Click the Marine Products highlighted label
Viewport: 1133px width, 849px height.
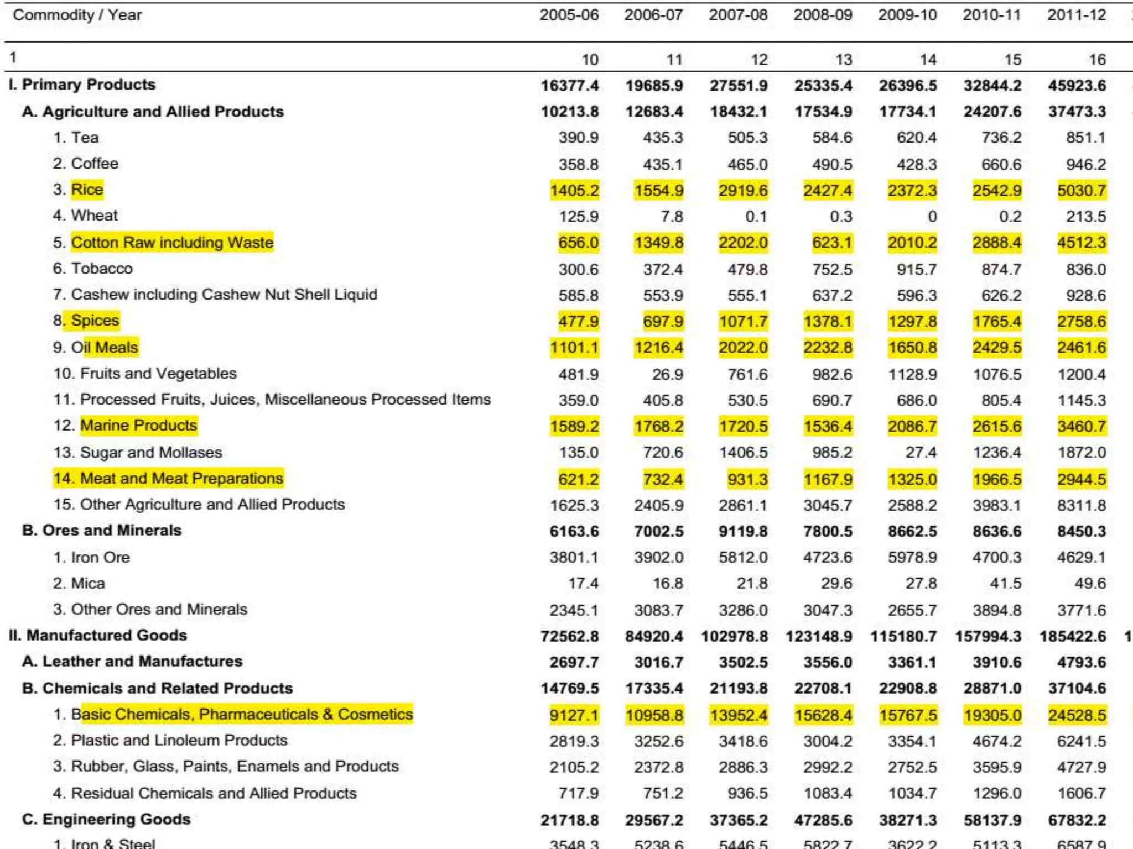[138, 426]
